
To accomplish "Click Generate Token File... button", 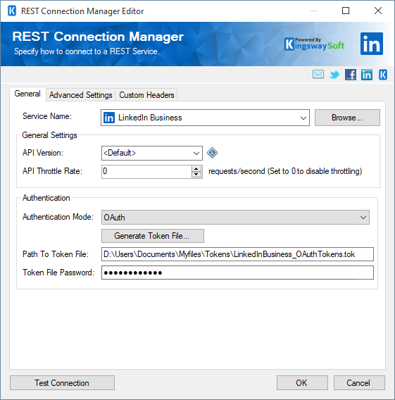I will coord(153,236).
